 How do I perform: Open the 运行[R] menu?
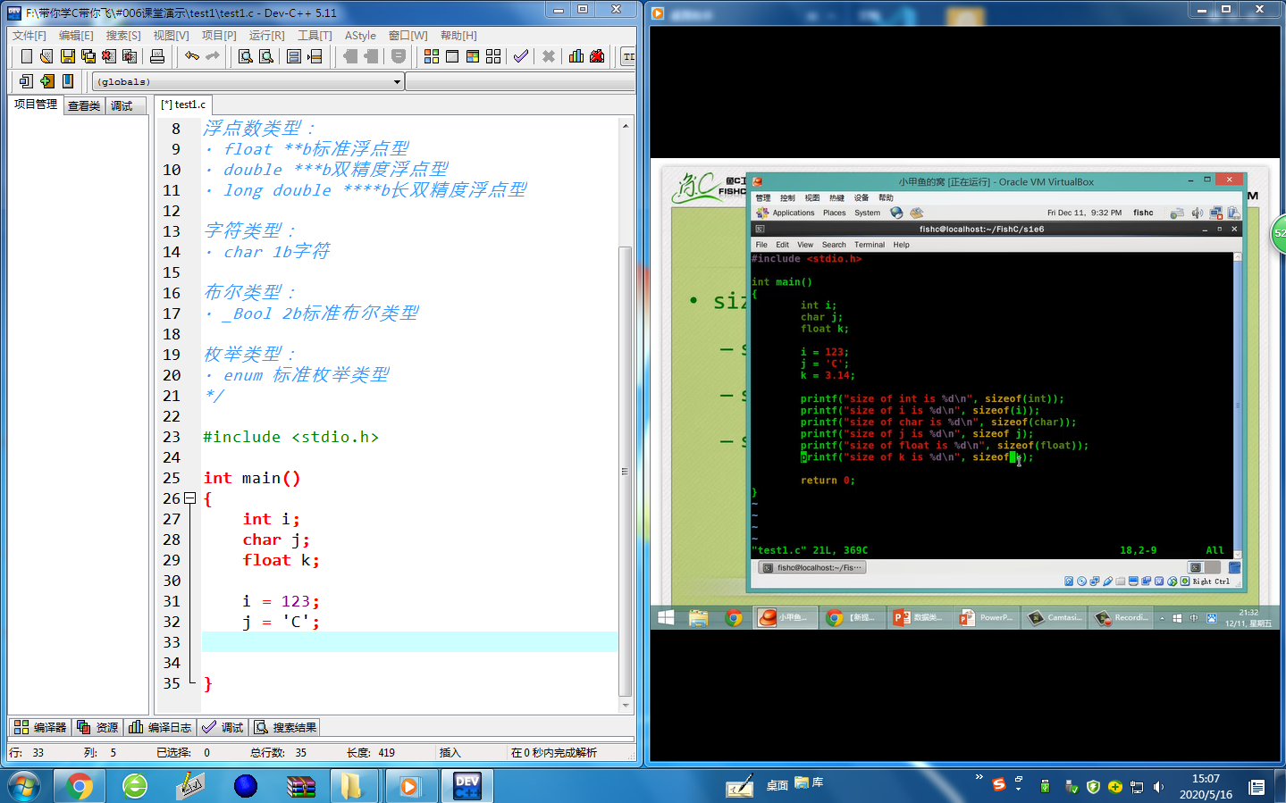click(x=266, y=36)
